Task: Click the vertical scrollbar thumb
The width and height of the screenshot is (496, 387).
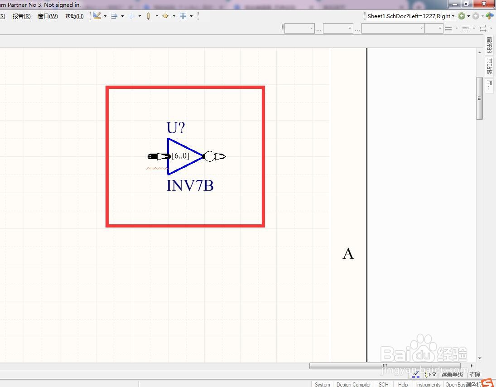Action: point(480,98)
